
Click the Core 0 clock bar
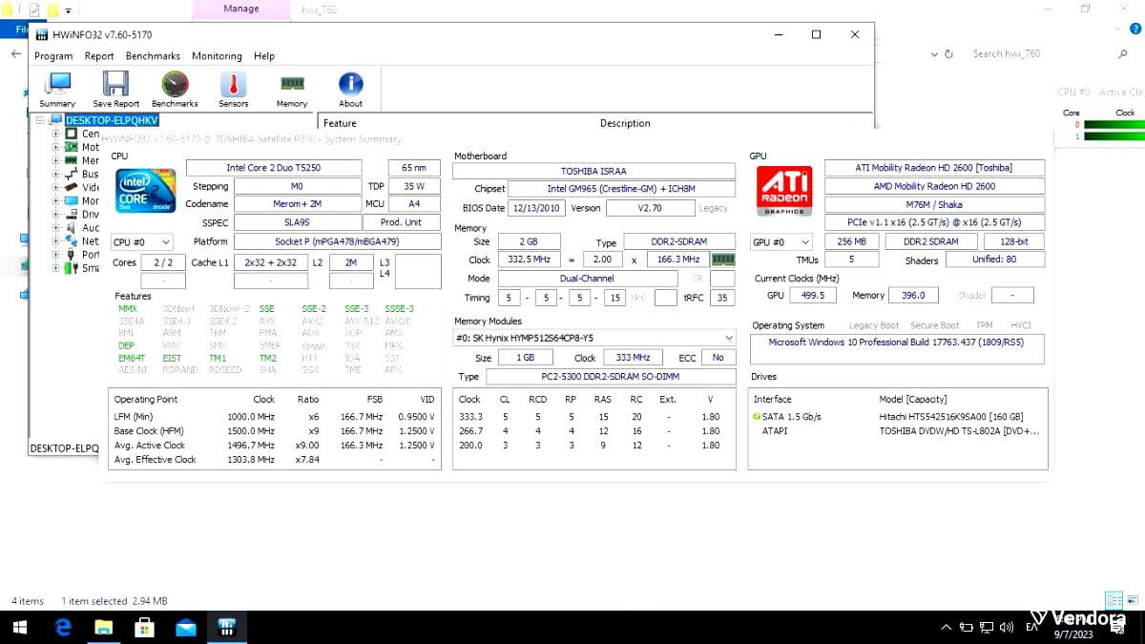pos(1114,124)
